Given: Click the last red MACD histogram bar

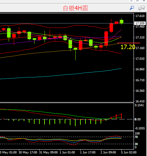Looking at the screenshot, I should (x=121, y=116).
